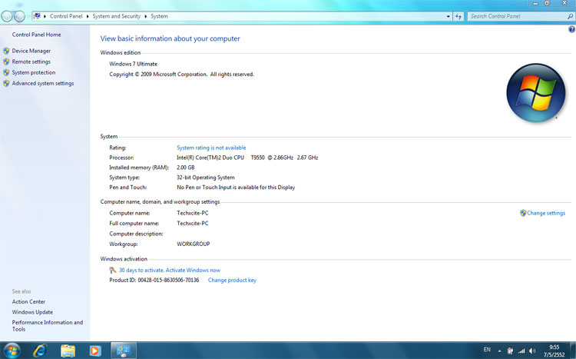
Task: Click the activation keys icon
Action: coord(113,270)
